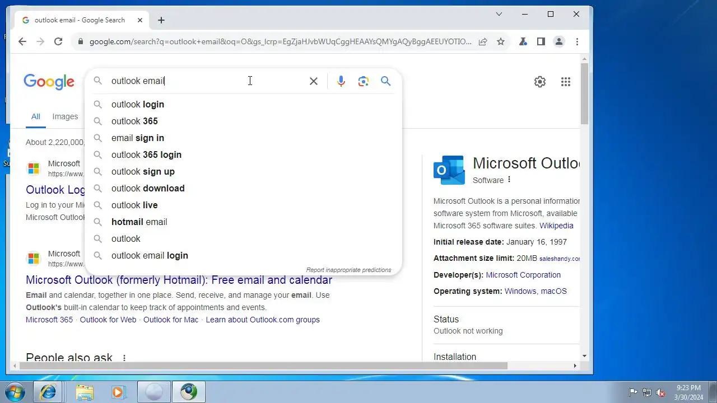
Task: Close the outlook email Google Search tab
Action: click(140, 20)
